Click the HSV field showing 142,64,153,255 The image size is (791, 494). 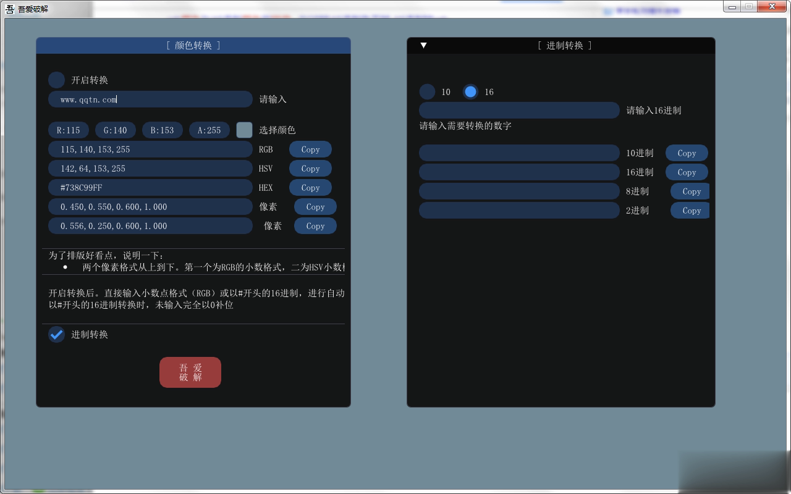pyautogui.click(x=150, y=169)
